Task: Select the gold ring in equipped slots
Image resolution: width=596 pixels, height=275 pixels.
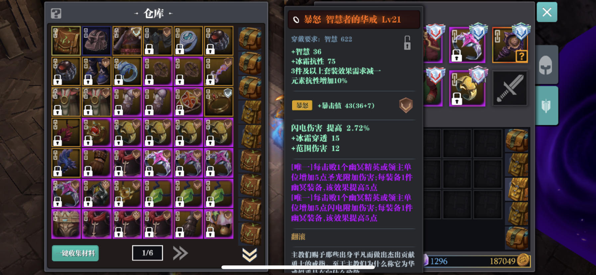Action: [x=467, y=88]
